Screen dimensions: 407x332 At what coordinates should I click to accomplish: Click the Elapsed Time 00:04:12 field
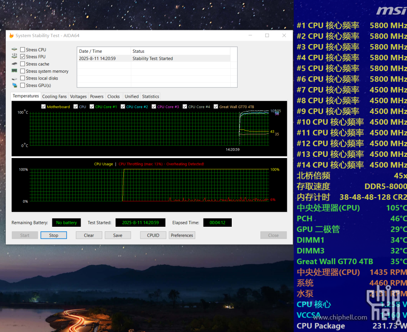tap(218, 223)
